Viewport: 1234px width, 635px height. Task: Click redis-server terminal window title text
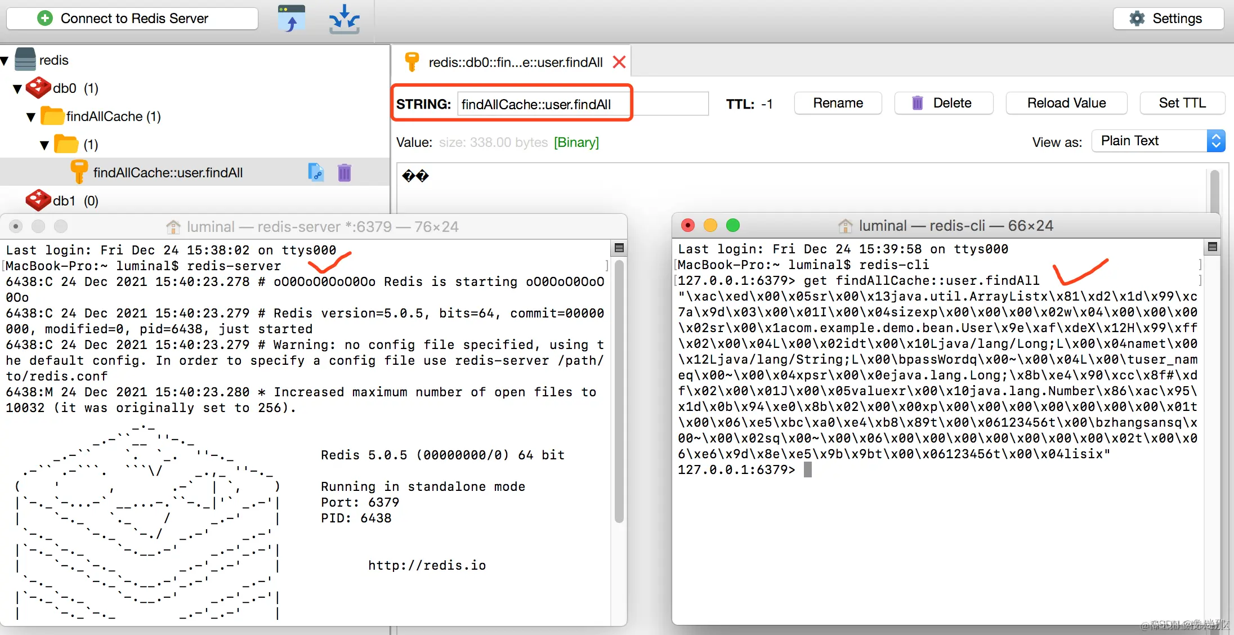pos(323,226)
